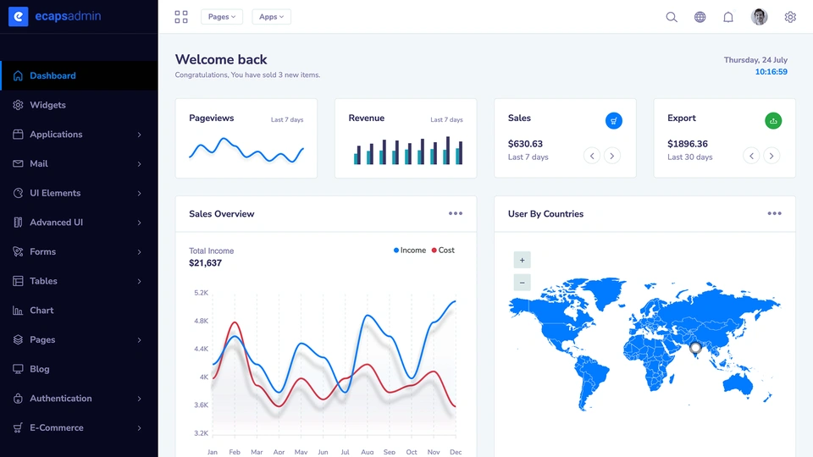Image resolution: width=813 pixels, height=457 pixels.
Task: Click the map marker on India
Action: [x=695, y=348]
